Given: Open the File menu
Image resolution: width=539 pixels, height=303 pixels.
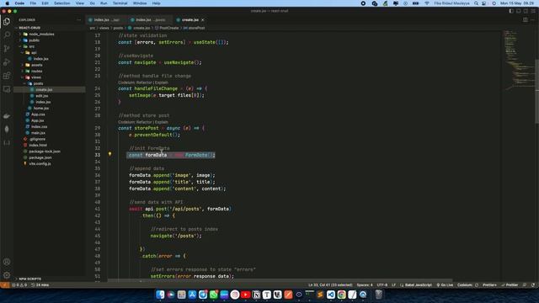Looking at the screenshot, I should [x=33, y=3].
